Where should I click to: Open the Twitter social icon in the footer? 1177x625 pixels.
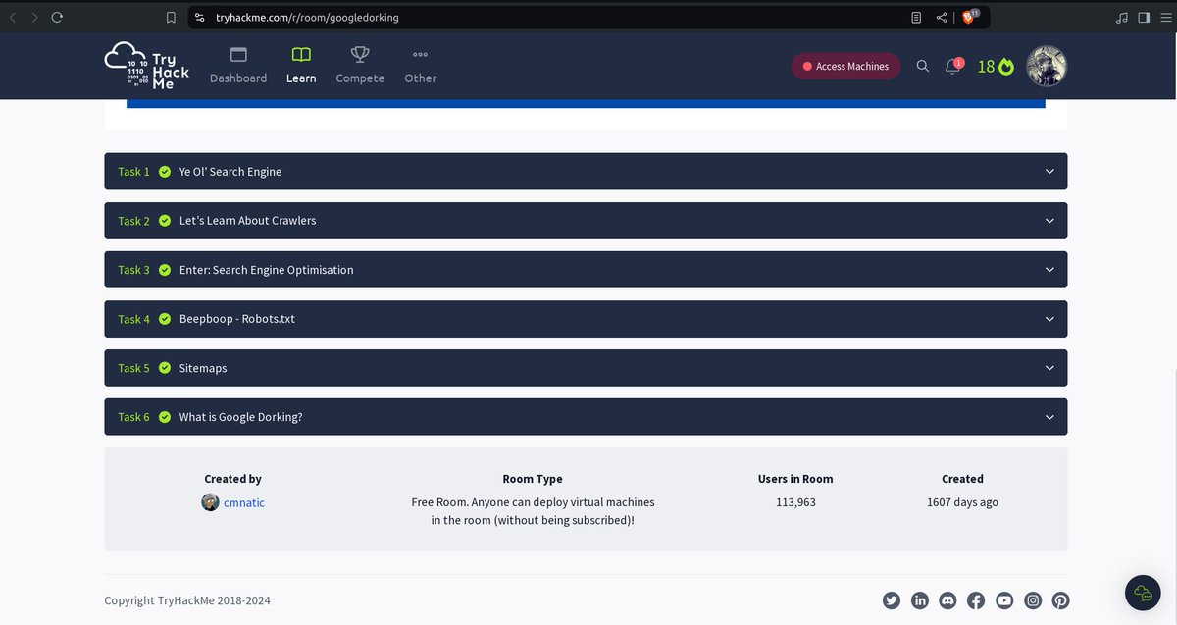891,600
